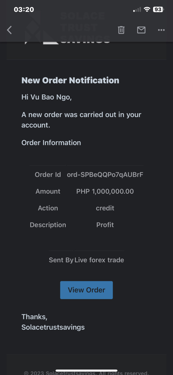Tap the "credit" action value

click(105, 208)
